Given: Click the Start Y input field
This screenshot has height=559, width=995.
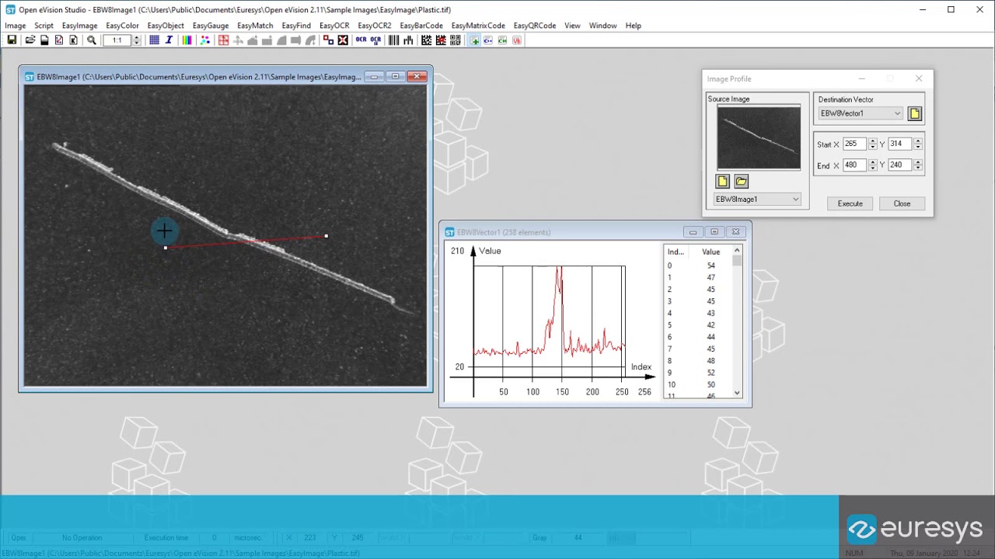Looking at the screenshot, I should click(x=900, y=144).
